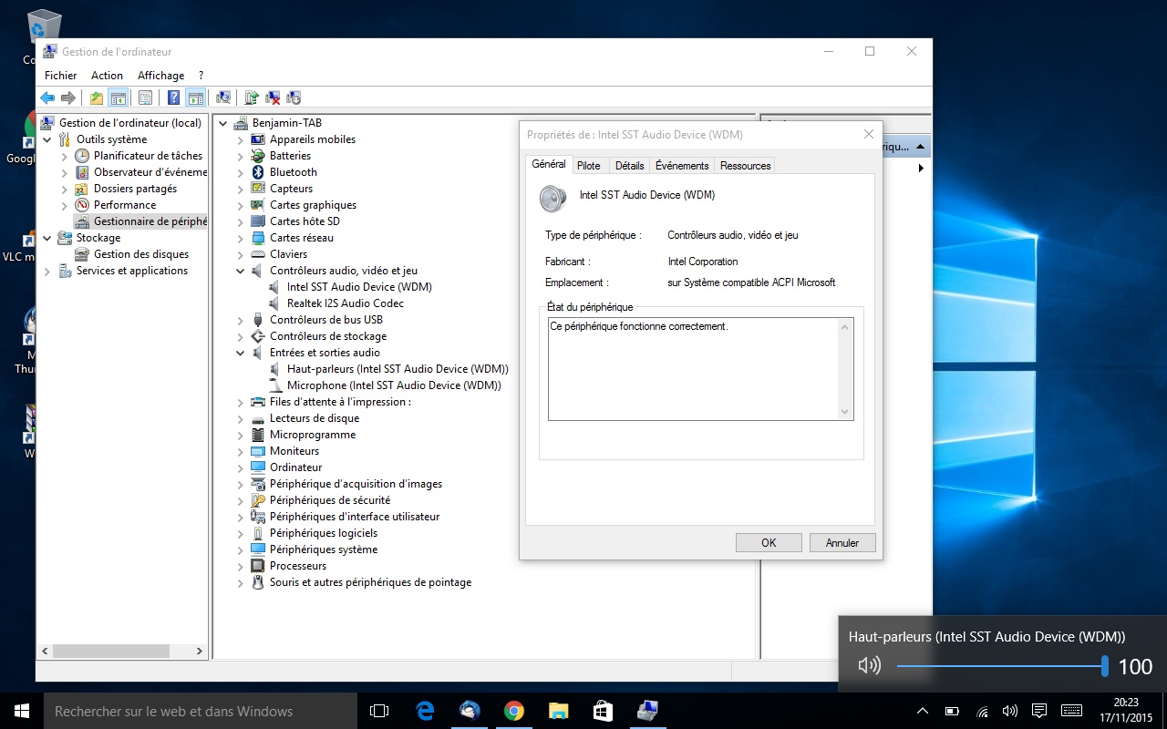Expand the Processeurs node

click(x=241, y=566)
